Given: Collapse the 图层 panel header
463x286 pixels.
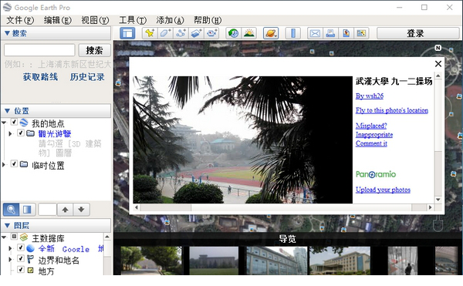Looking at the screenshot, I should (x=56, y=226).
